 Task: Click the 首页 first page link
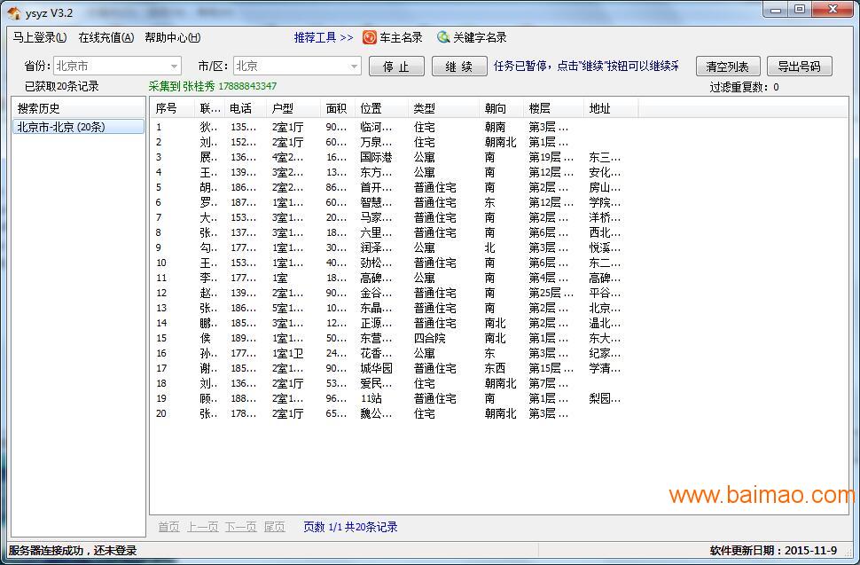[168, 527]
